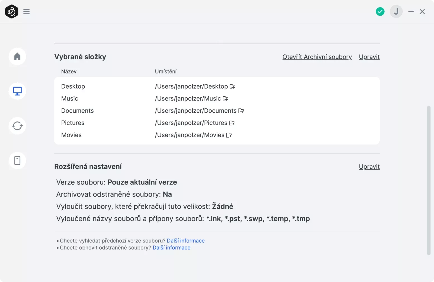Minimize the window

(x=411, y=12)
